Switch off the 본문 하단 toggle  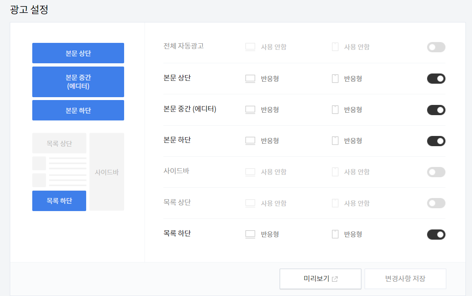[x=436, y=141]
